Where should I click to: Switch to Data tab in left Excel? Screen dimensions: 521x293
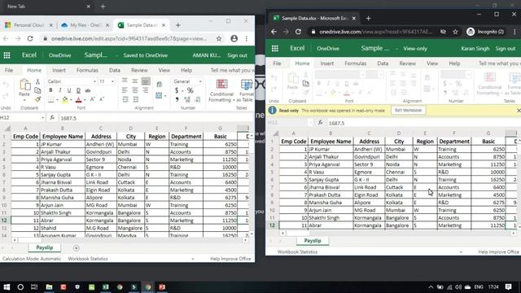pos(115,70)
